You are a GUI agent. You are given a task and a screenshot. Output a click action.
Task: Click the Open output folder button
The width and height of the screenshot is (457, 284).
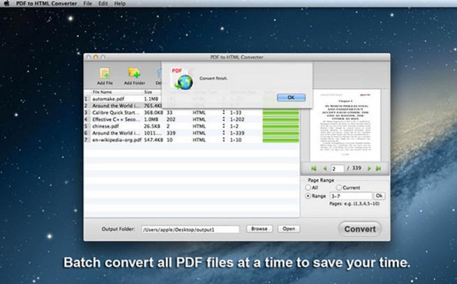[289, 229]
